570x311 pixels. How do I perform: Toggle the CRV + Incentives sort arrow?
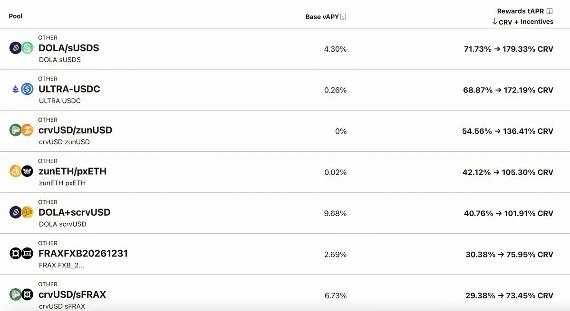(x=495, y=21)
